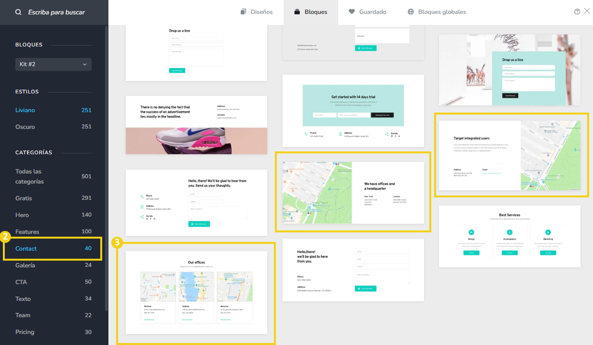
Task: Choose the Liviano style
Action: (x=25, y=110)
